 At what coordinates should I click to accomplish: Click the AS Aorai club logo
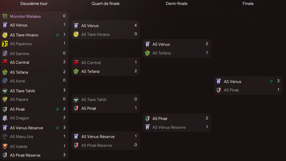pos(5,81)
